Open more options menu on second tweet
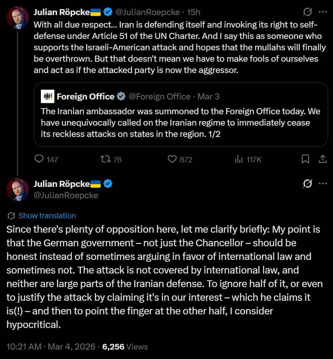Image resolution: width=333 pixels, height=359 pixels. [x=323, y=184]
